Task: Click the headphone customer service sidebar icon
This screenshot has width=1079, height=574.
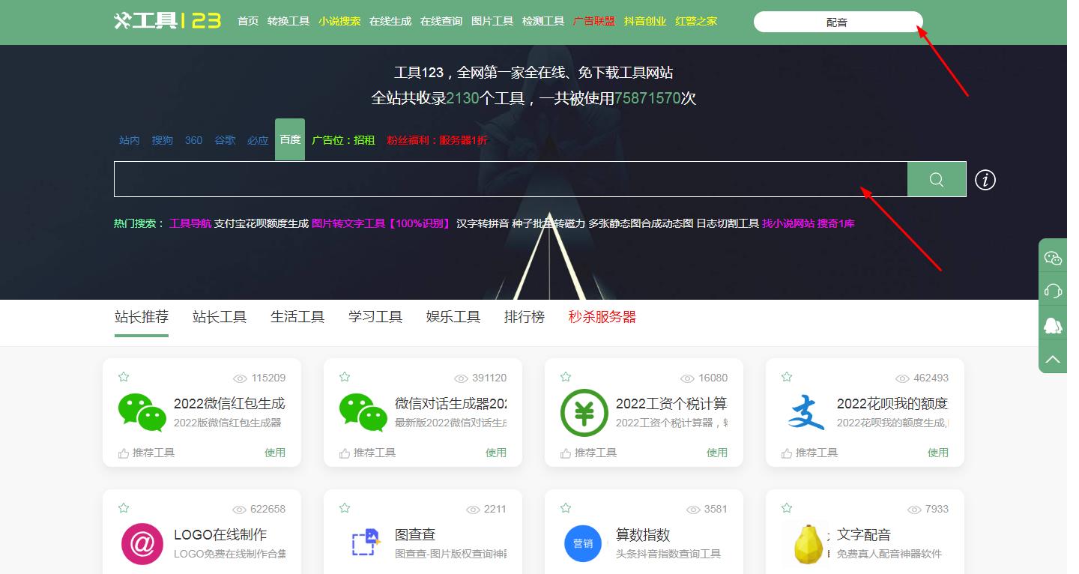Action: click(1052, 290)
